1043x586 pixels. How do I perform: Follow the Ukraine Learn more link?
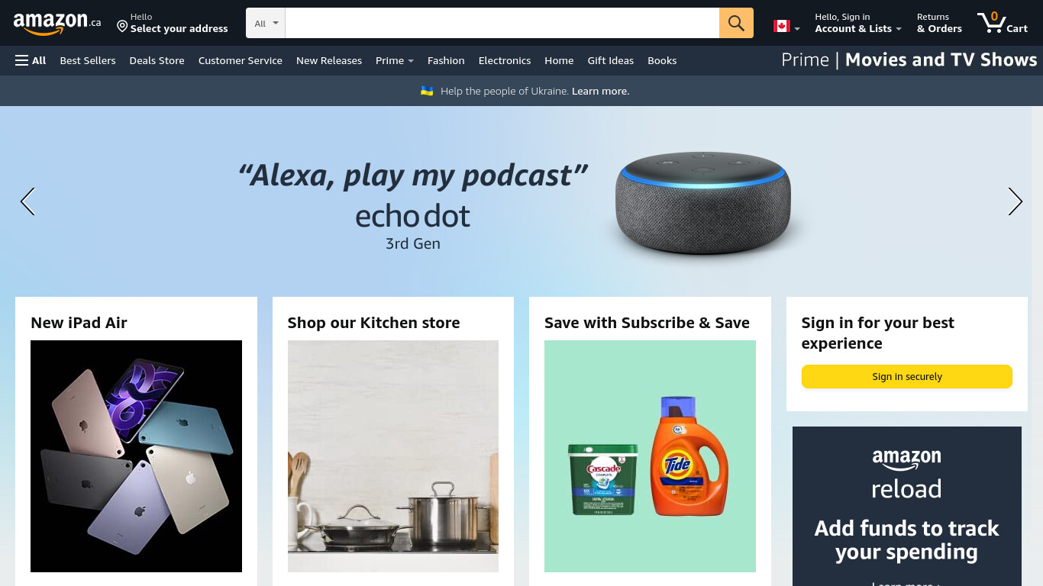(600, 91)
